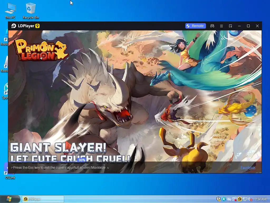This screenshot has width=270, height=203.
Task: Open the Facebook link
Action: tap(248, 167)
